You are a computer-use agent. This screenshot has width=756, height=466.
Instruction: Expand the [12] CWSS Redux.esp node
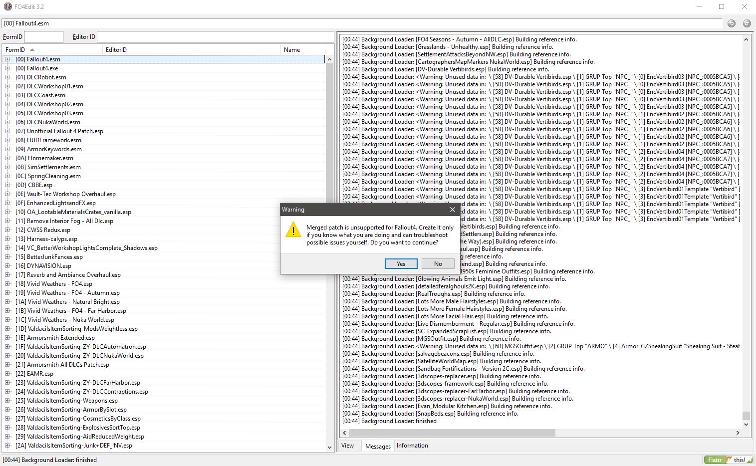[x=7, y=230]
